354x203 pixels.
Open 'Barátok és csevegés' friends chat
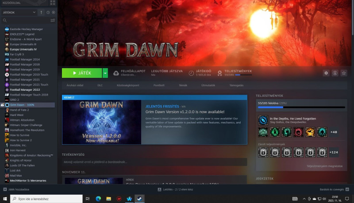click(x=335, y=189)
